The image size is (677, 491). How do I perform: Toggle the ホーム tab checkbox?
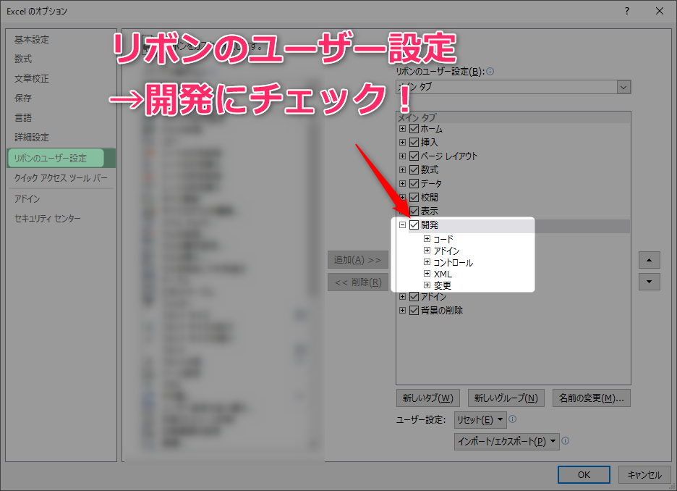pos(414,129)
